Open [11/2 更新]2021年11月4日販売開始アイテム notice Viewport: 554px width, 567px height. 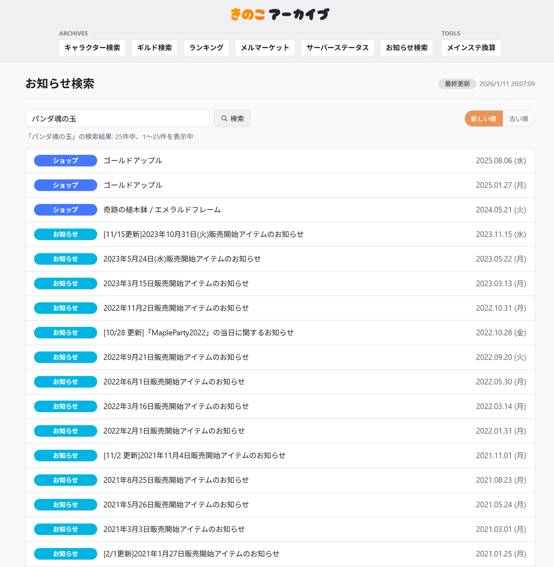(x=280, y=455)
